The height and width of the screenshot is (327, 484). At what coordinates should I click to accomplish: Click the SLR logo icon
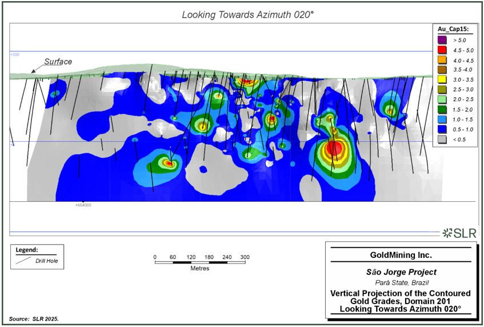(x=447, y=233)
